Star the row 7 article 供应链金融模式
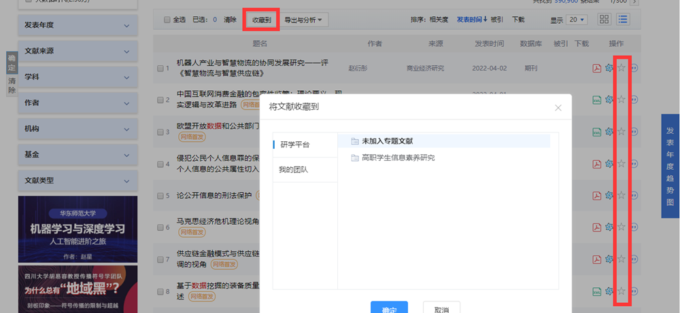 point(621,259)
